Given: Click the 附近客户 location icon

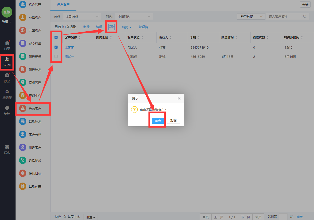Looking at the screenshot, I should click(x=23, y=147).
